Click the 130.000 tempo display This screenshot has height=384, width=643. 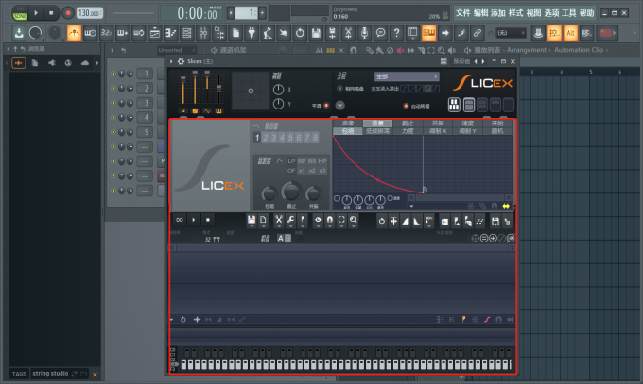90,13
